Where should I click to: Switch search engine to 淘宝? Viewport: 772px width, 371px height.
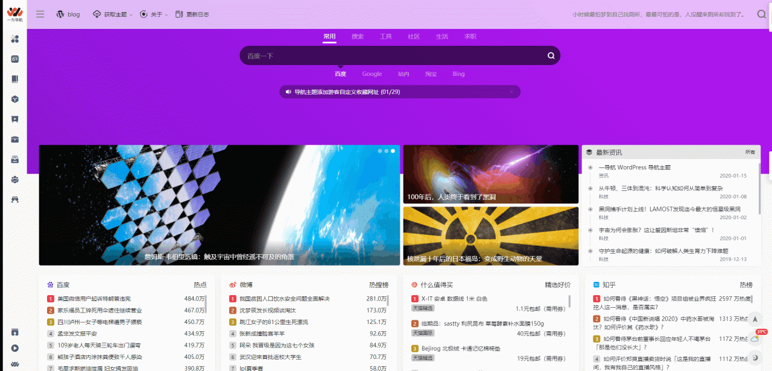(431, 73)
